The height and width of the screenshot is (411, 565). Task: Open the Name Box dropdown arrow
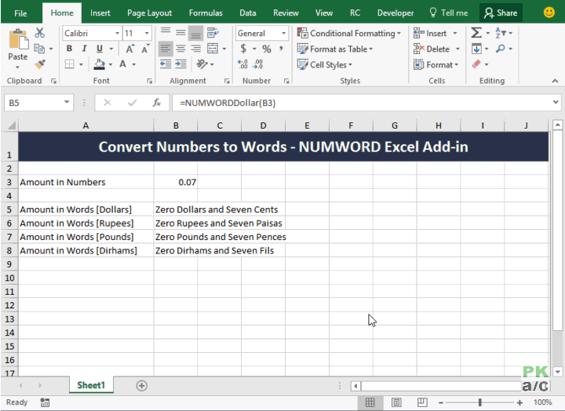[67, 102]
